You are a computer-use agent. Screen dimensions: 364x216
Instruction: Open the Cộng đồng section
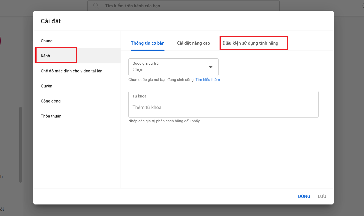(x=77, y=101)
